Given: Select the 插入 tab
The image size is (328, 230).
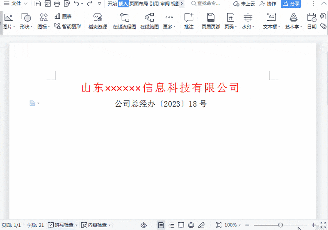Looking at the screenshot, I should 123,4.
